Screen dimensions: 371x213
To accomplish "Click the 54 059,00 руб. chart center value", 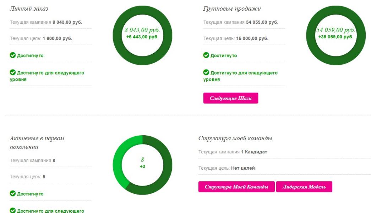I will 336,30.
